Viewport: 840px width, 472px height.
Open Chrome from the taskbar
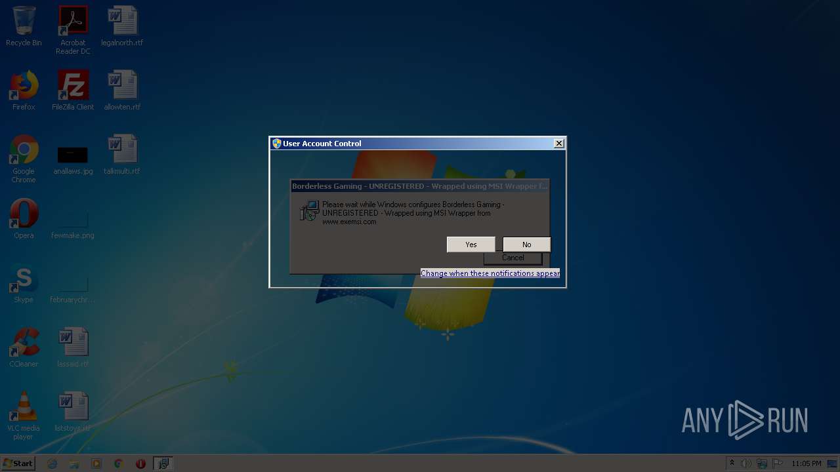coord(119,463)
